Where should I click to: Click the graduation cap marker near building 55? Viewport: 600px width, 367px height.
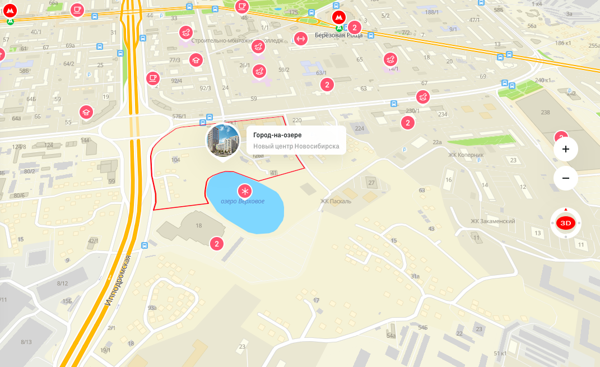pyautogui.click(x=86, y=112)
